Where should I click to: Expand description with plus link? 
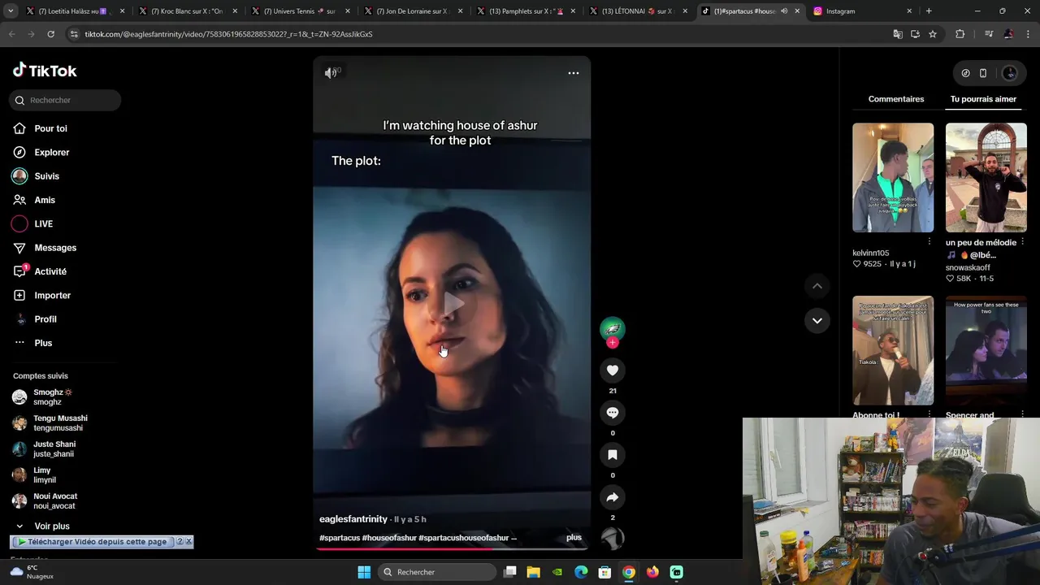[x=574, y=537]
